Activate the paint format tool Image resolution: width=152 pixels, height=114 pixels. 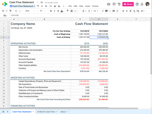pyautogui.click(x=10, y=11)
